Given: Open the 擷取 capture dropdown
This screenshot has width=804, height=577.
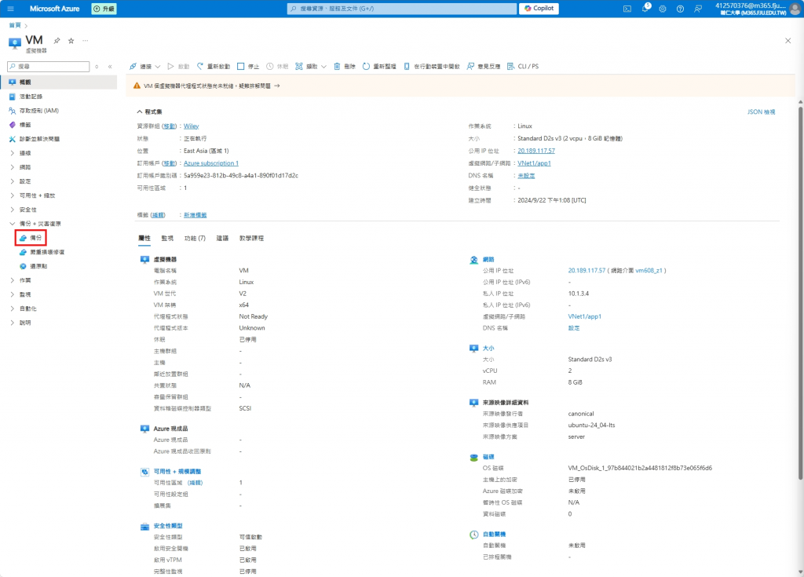Looking at the screenshot, I should click(311, 66).
